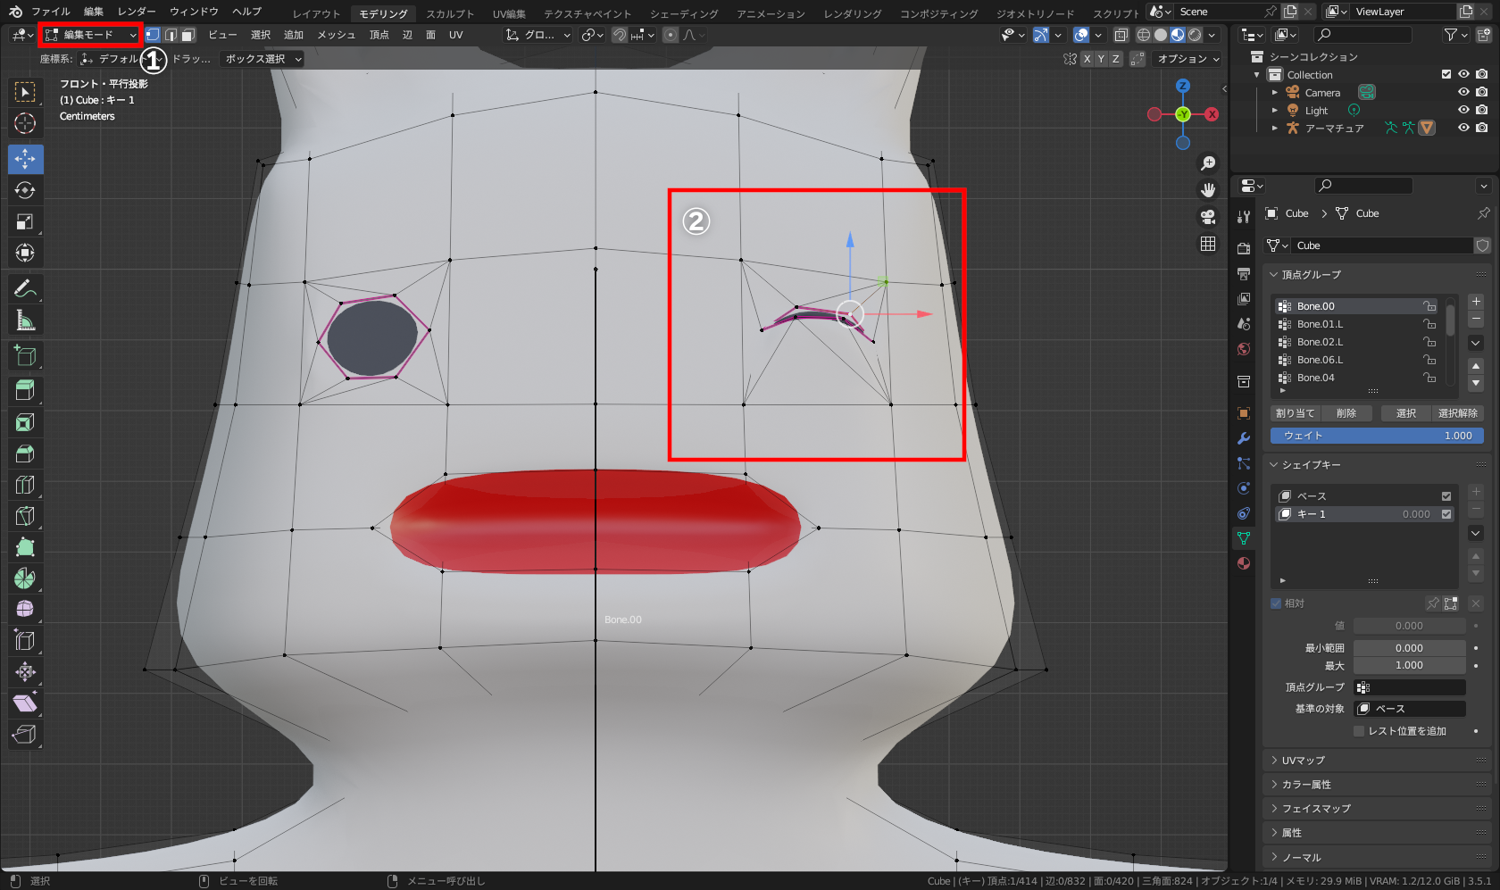Screen dimensions: 1500x890
Task: Click the 割り当て button
Action: 1295,413
